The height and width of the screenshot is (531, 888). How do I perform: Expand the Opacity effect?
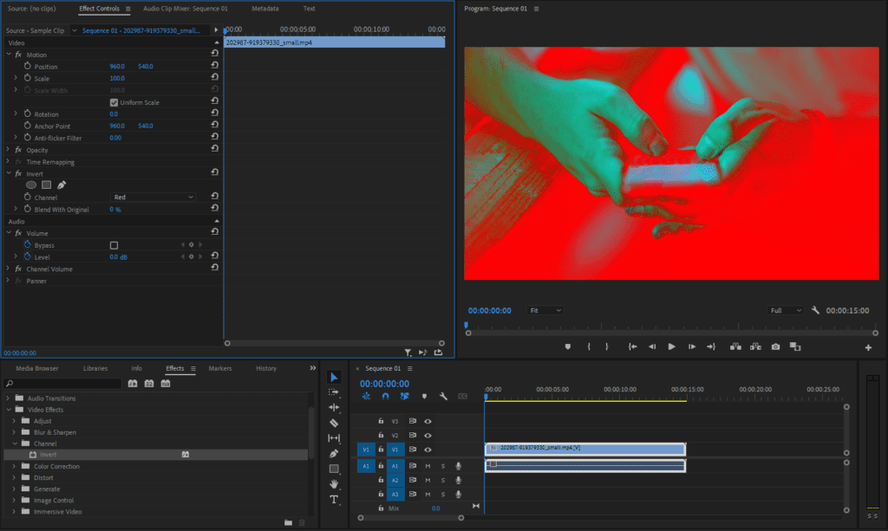(9, 150)
